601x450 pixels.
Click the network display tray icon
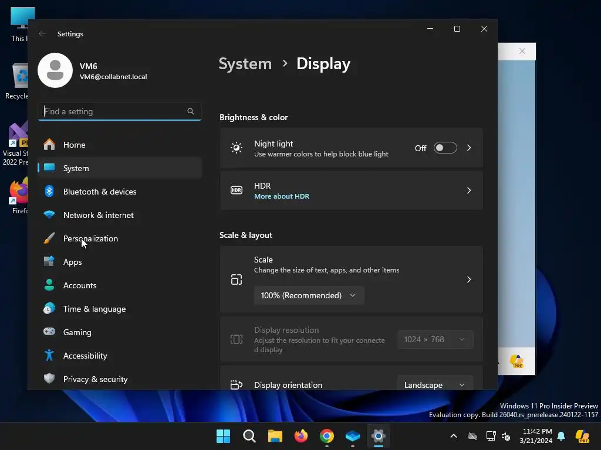point(490,436)
